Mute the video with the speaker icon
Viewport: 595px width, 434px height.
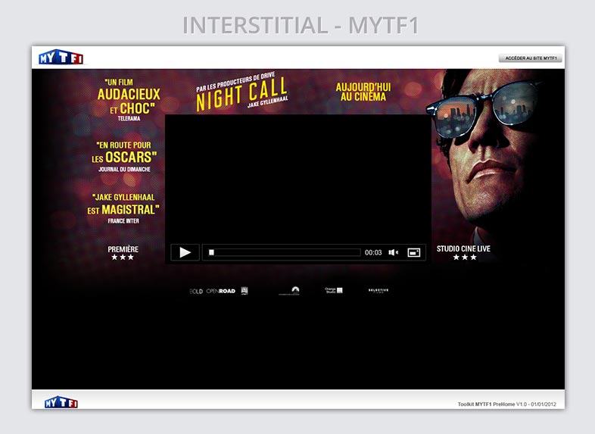coord(393,252)
